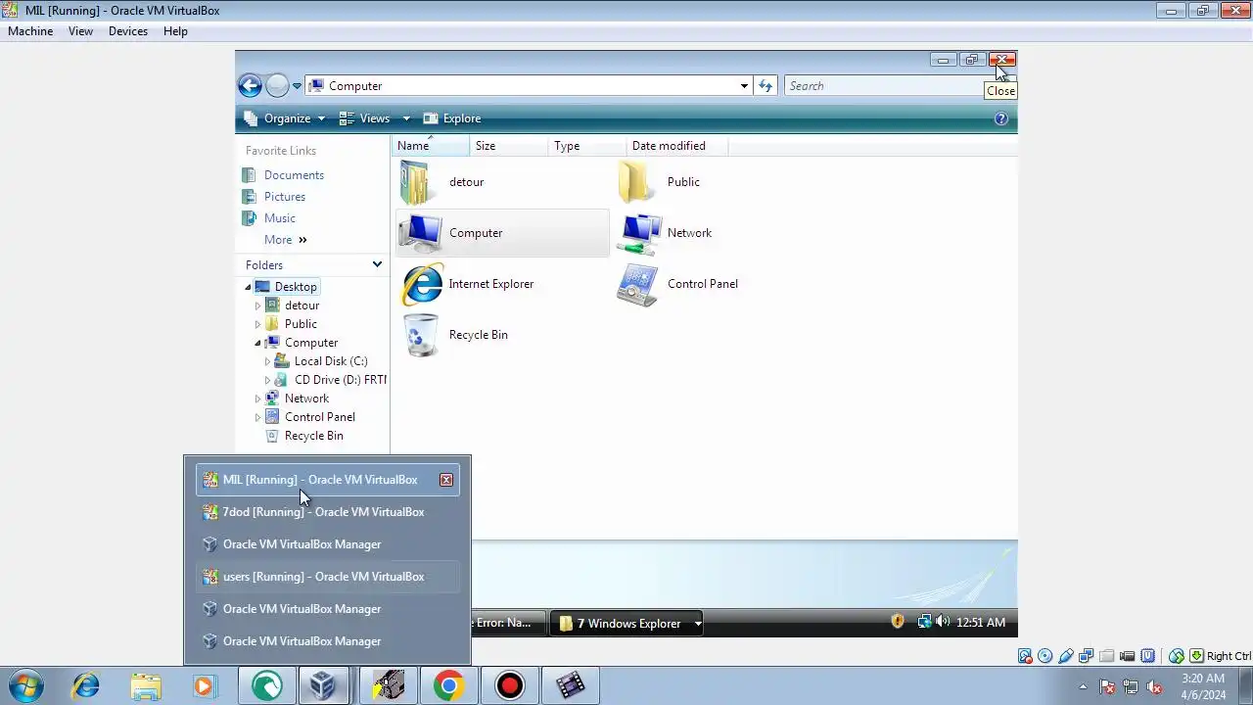Open Music favorite link

pyautogui.click(x=280, y=218)
